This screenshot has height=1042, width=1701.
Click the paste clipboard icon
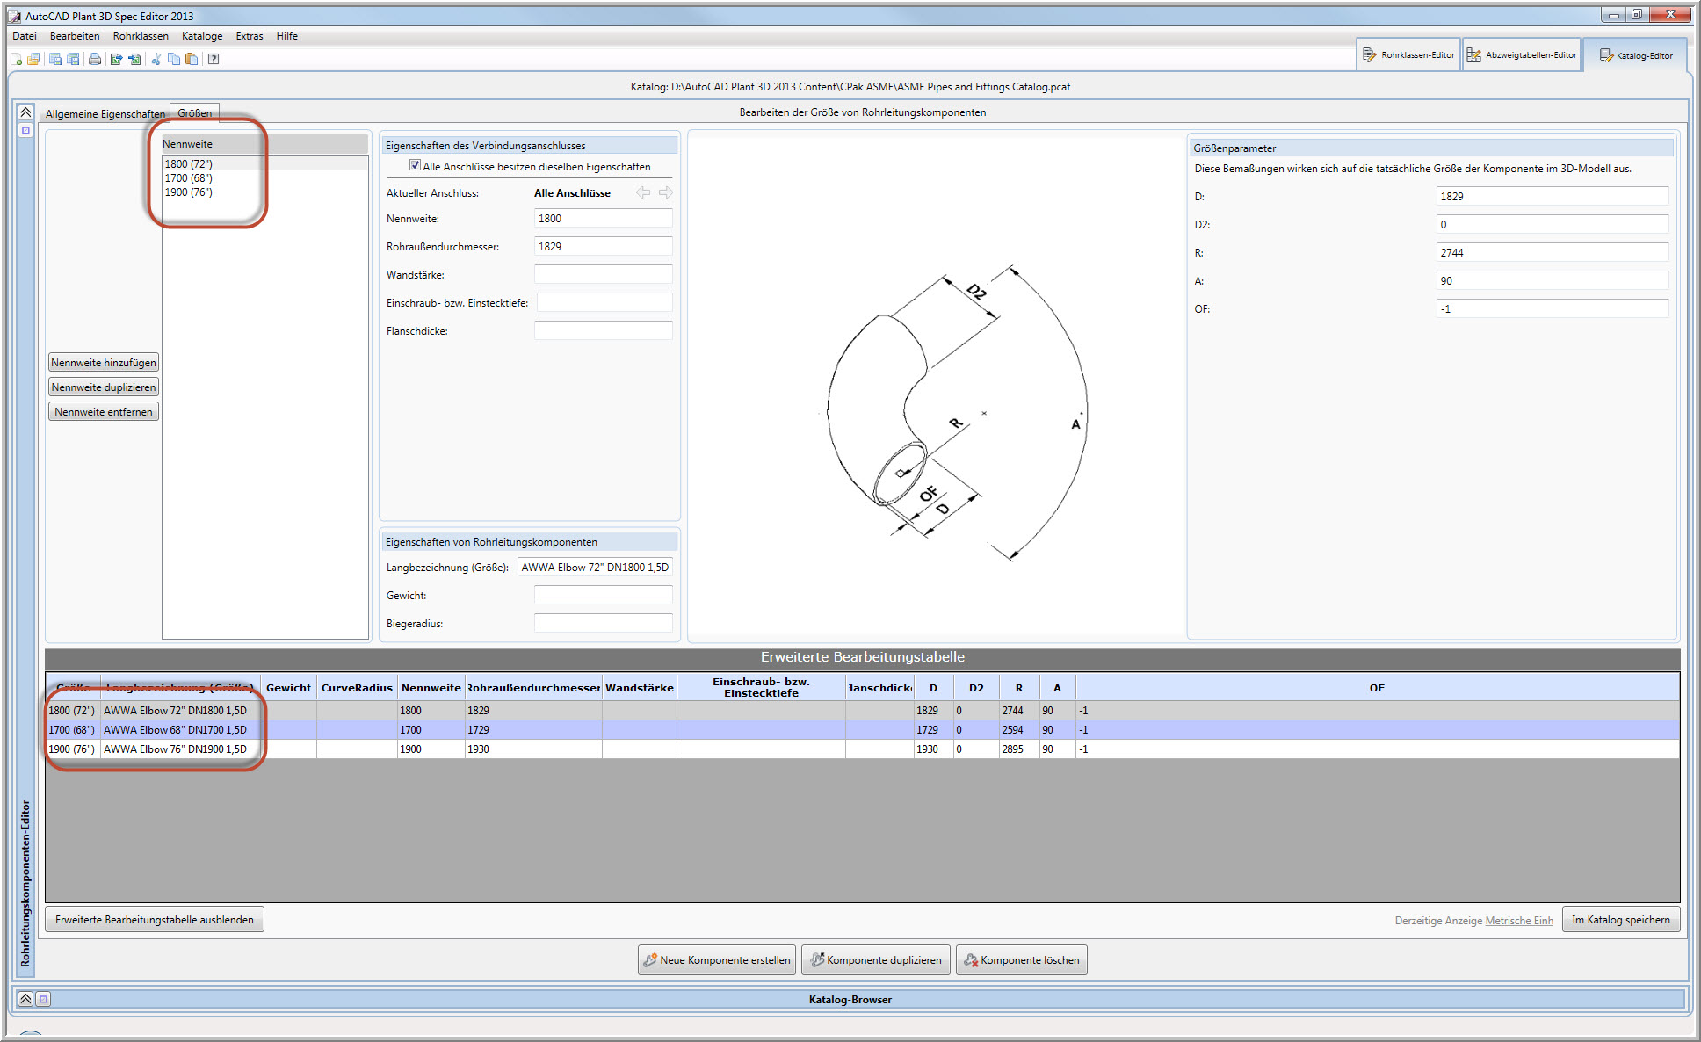pos(192,59)
